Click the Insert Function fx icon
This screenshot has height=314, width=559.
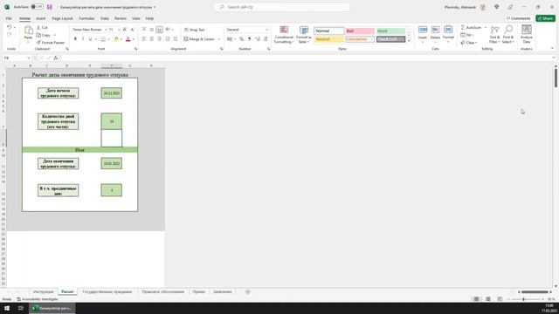56,58
